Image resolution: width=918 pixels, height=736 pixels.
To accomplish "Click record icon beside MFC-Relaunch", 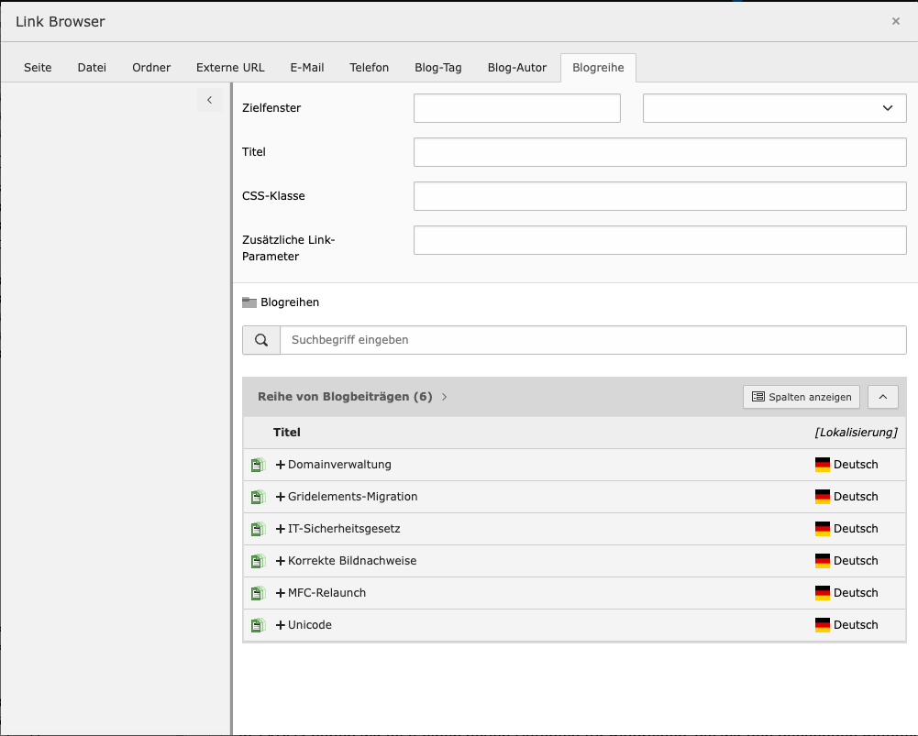I will (259, 593).
